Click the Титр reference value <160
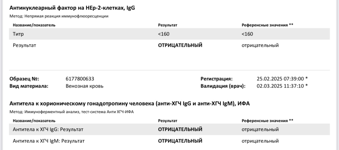Screen dimensions: 339x150 coord(247,34)
